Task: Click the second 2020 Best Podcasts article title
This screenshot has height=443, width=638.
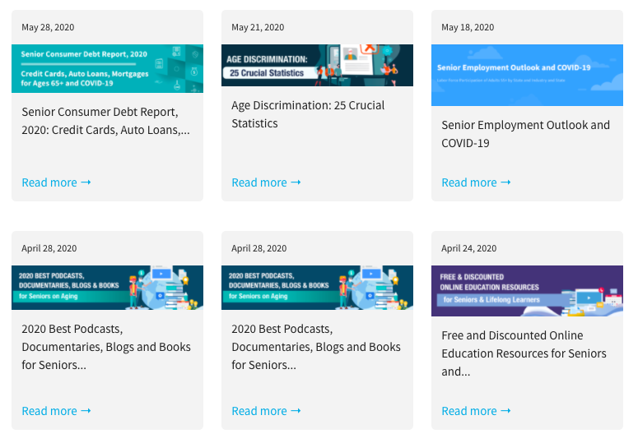Action: tap(315, 347)
